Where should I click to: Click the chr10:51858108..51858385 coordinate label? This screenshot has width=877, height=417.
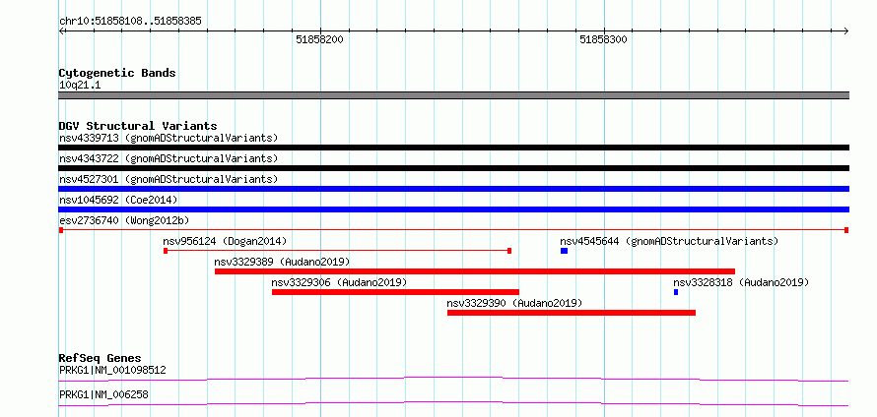[x=130, y=22]
